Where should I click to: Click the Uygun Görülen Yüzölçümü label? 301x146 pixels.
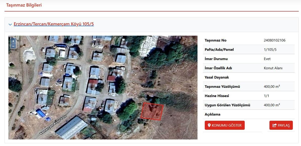click(x=228, y=105)
